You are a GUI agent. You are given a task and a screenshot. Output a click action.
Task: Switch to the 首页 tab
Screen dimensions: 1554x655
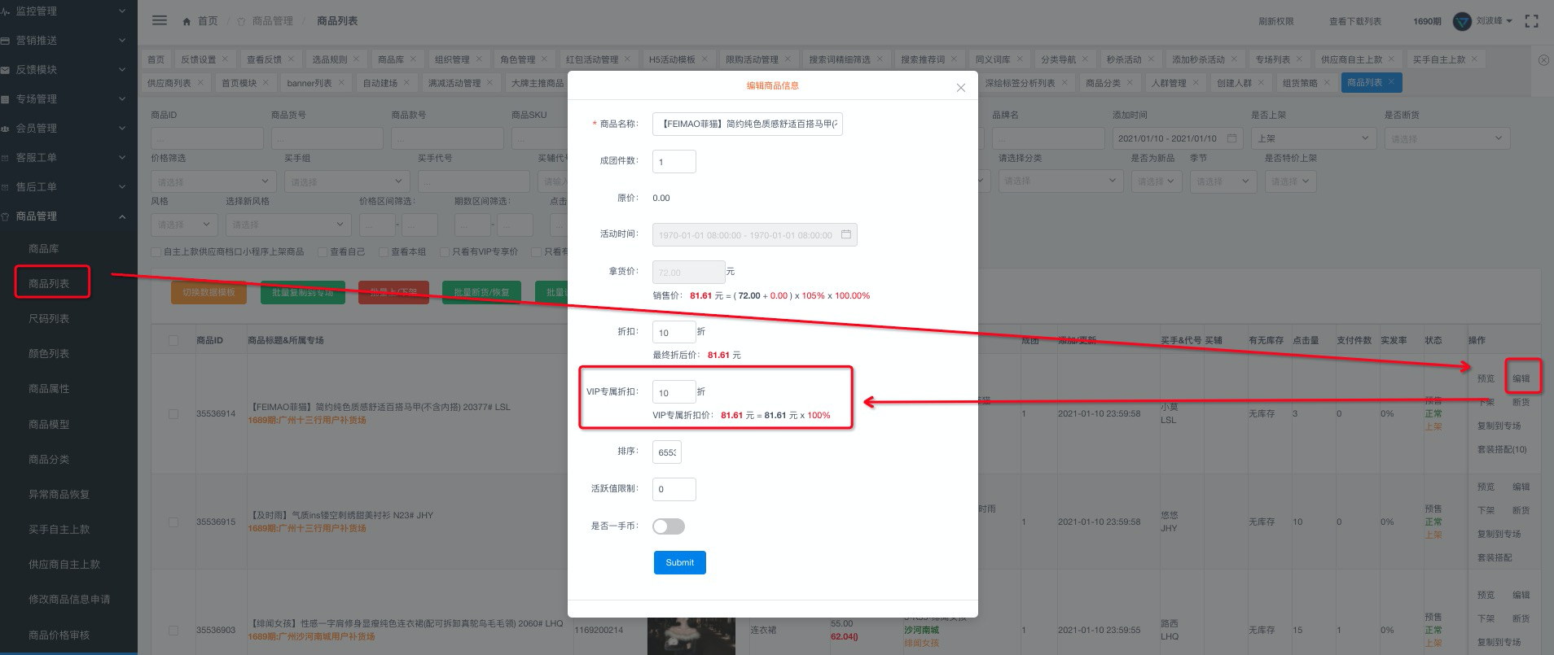[156, 59]
